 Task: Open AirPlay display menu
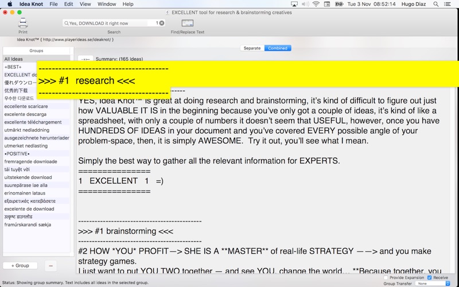(x=294, y=4)
